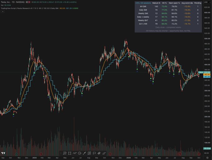Click the 'Daily close - completed weeks' note
The height and width of the screenshot is (160, 212).
pyautogui.click(x=168, y=27)
